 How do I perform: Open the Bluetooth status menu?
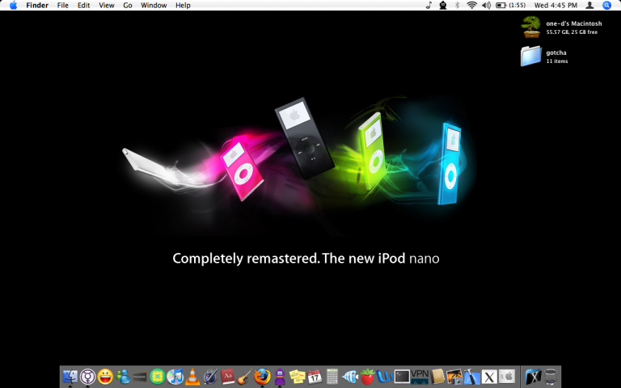click(457, 5)
